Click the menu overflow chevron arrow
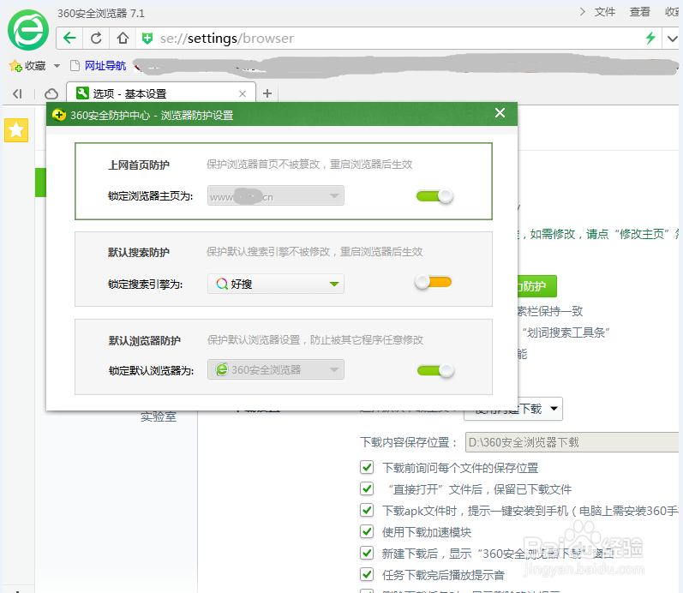The height and width of the screenshot is (593, 683). (x=583, y=12)
